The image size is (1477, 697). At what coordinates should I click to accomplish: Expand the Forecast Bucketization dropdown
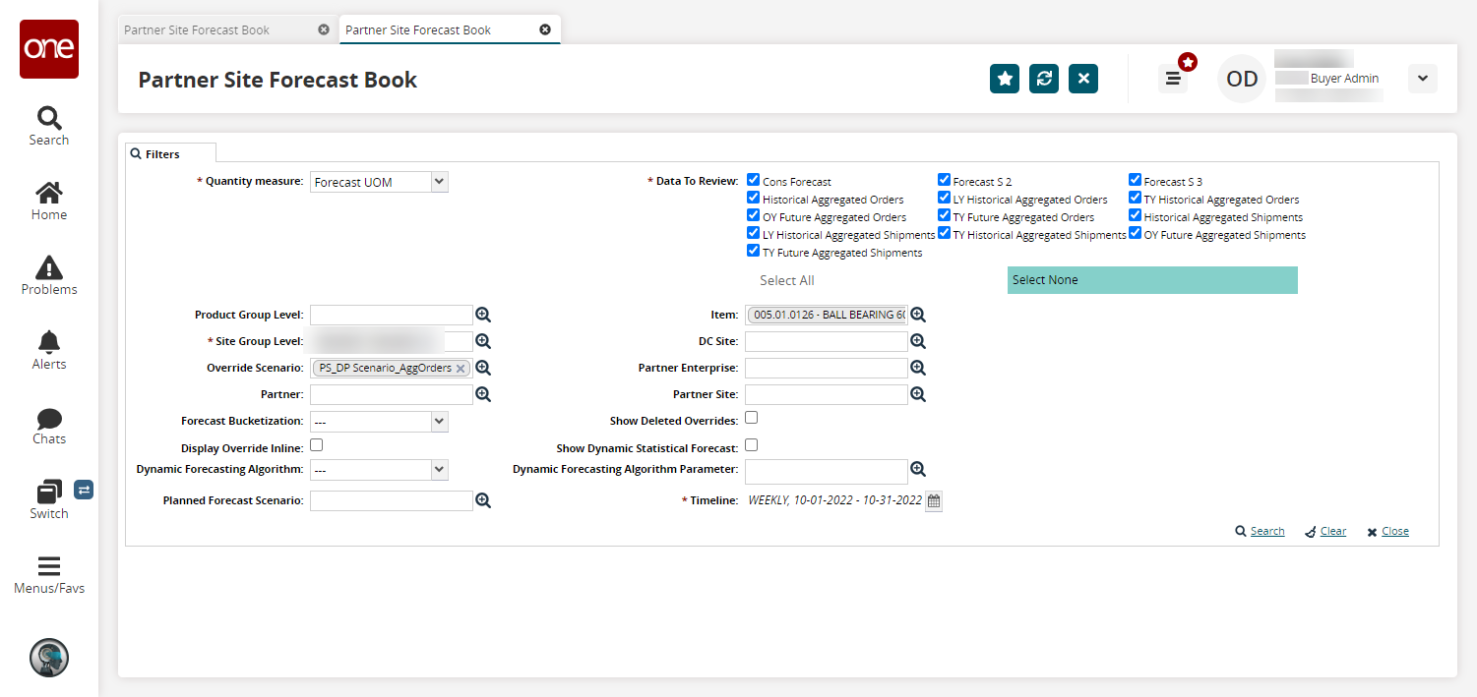pos(379,422)
